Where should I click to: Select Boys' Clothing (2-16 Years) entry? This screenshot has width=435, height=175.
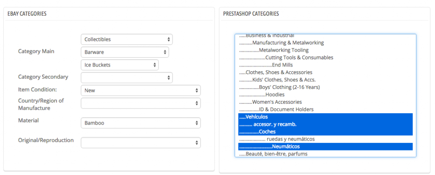tap(325, 87)
